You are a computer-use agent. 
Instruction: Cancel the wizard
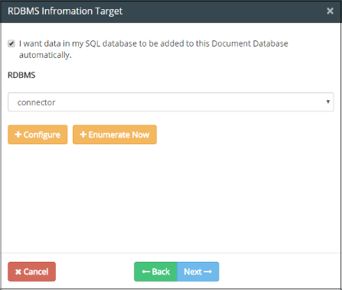[x=31, y=272]
